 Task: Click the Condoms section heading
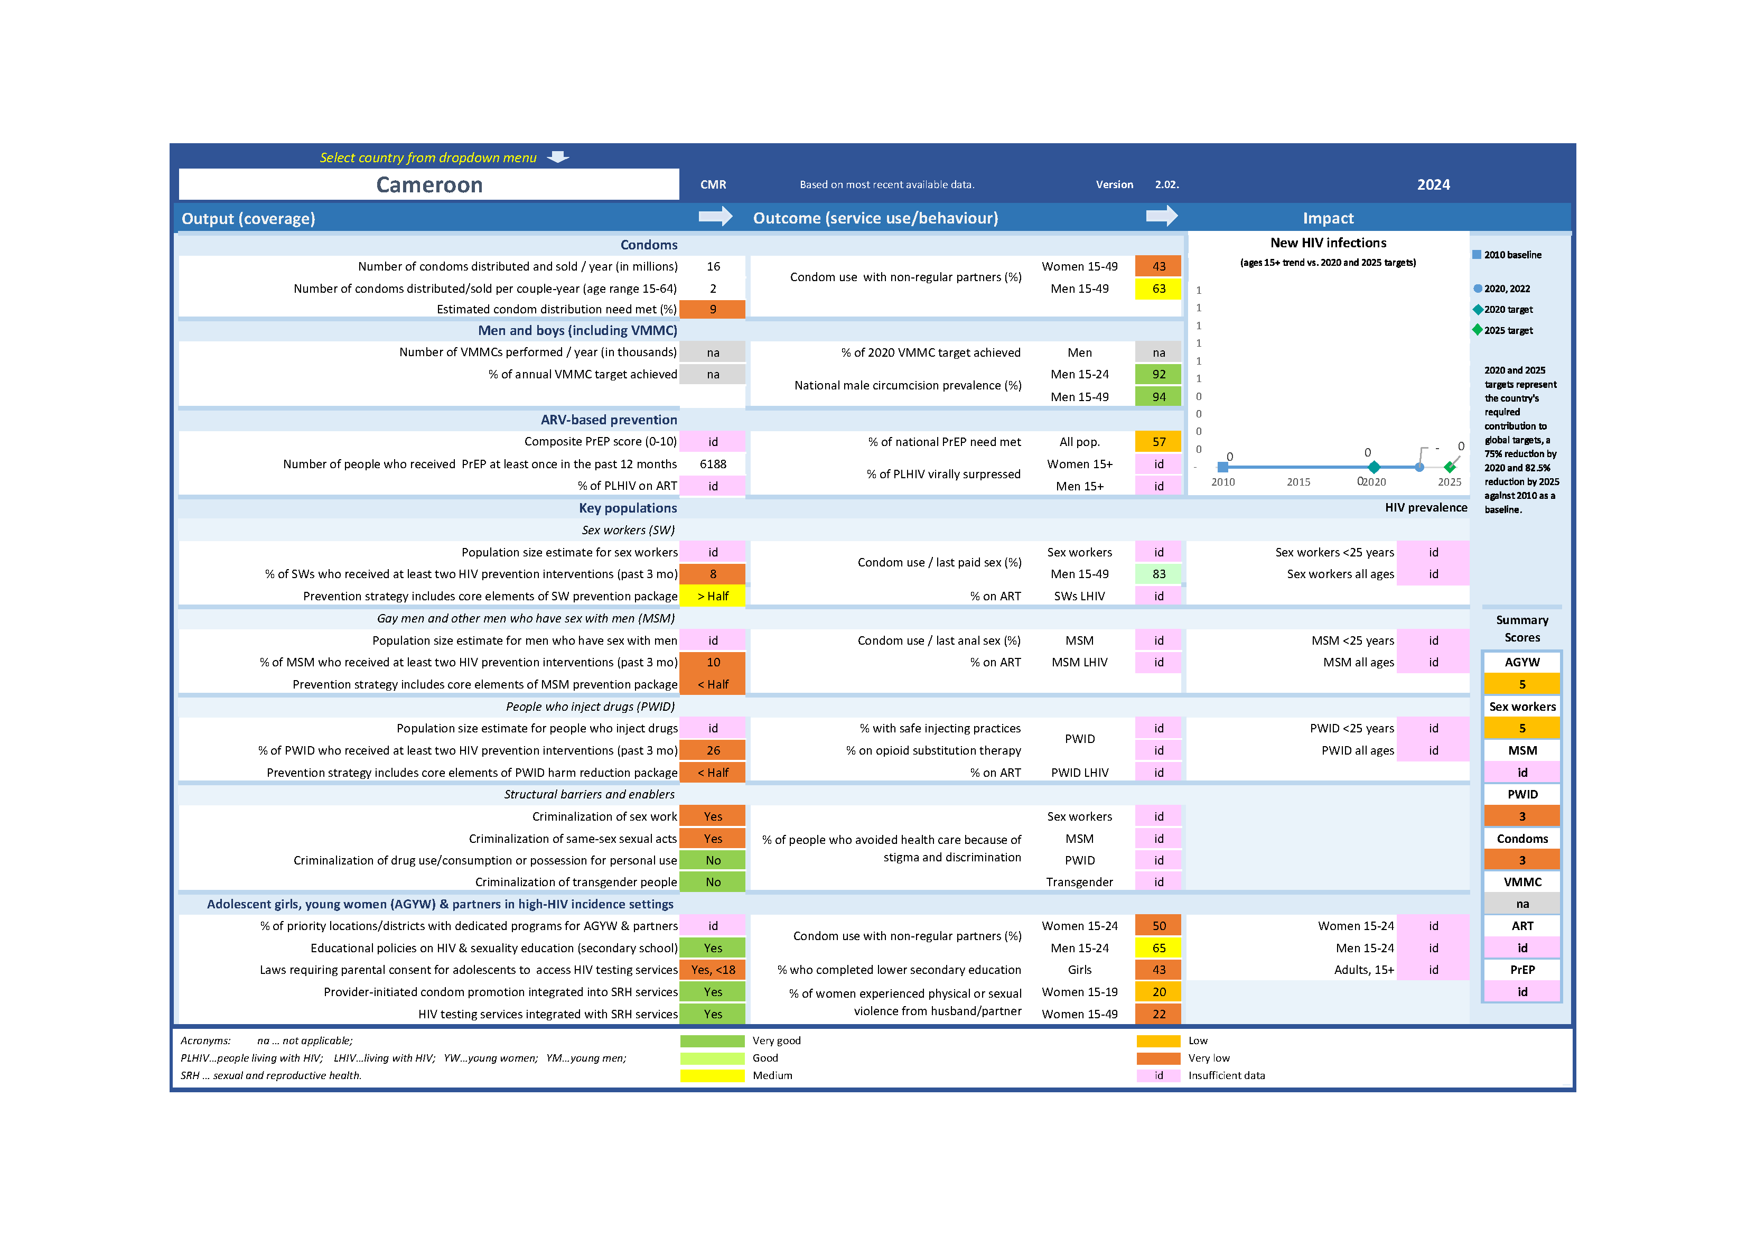coord(648,245)
